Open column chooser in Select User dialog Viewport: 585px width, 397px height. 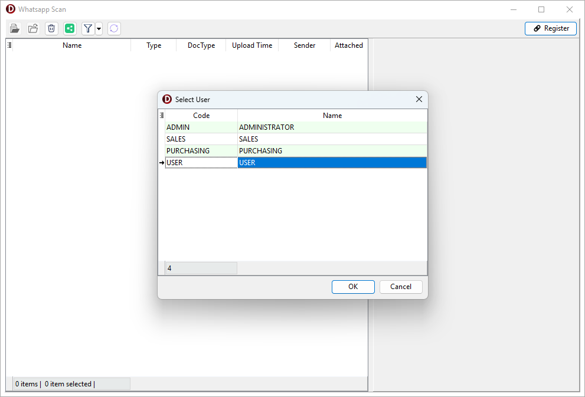tap(162, 116)
